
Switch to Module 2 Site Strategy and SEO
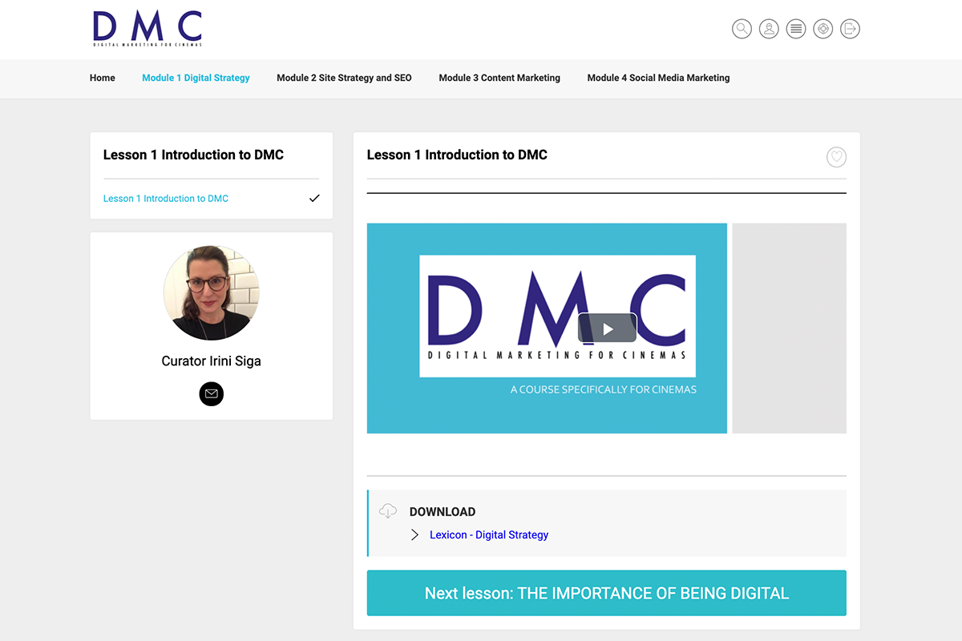click(x=343, y=78)
